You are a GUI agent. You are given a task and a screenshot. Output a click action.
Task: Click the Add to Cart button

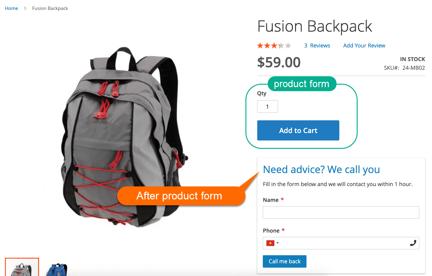click(x=298, y=131)
